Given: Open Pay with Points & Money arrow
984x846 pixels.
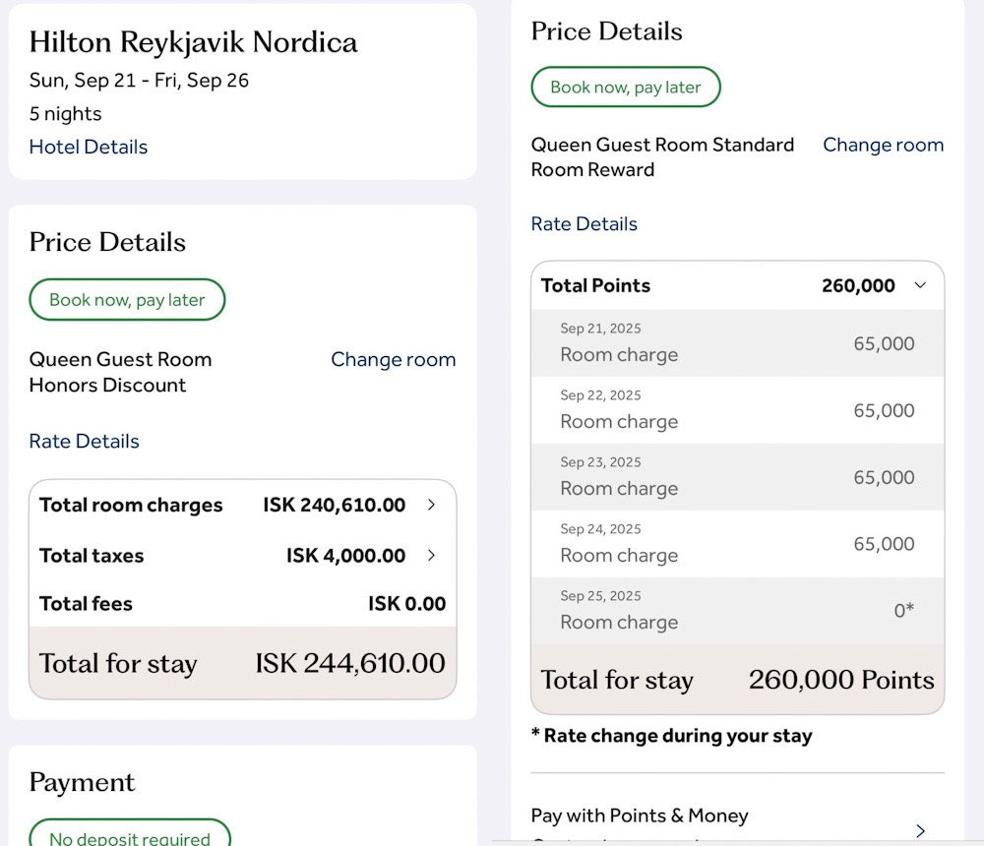Looking at the screenshot, I should 920,830.
